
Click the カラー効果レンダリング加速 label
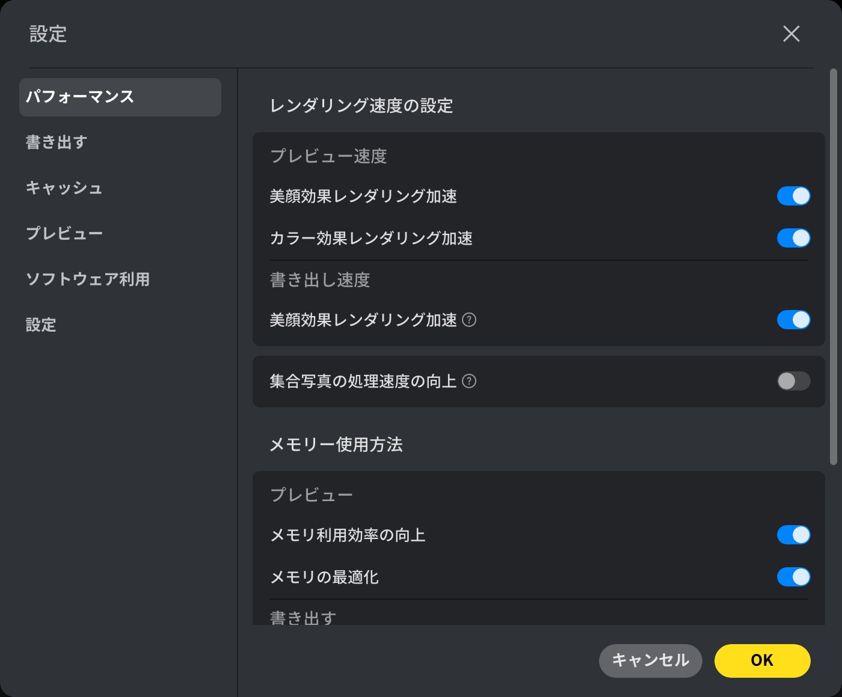(x=371, y=239)
